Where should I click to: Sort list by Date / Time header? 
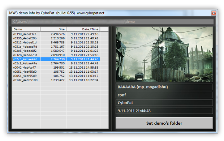83,29
